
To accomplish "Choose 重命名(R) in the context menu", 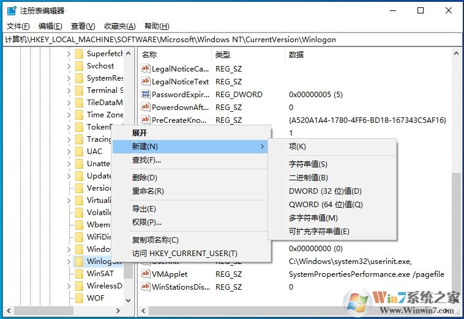I will coord(192,191).
